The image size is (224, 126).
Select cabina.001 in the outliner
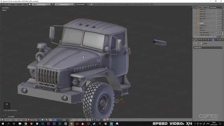[203, 26]
